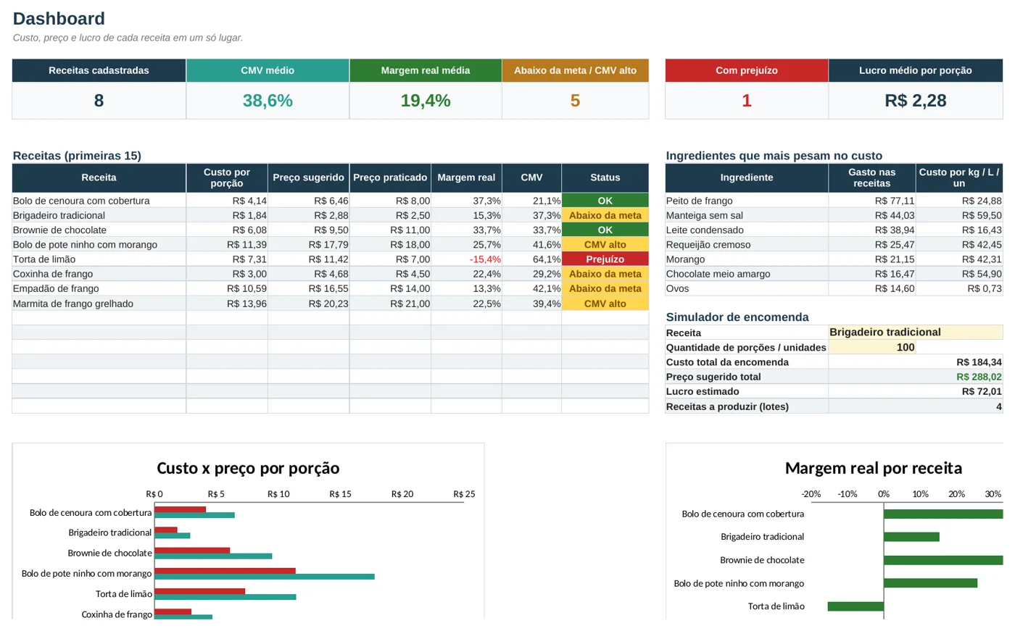Click the 'Margem real por receita' chart title
The image size is (1015, 631).
click(x=874, y=468)
